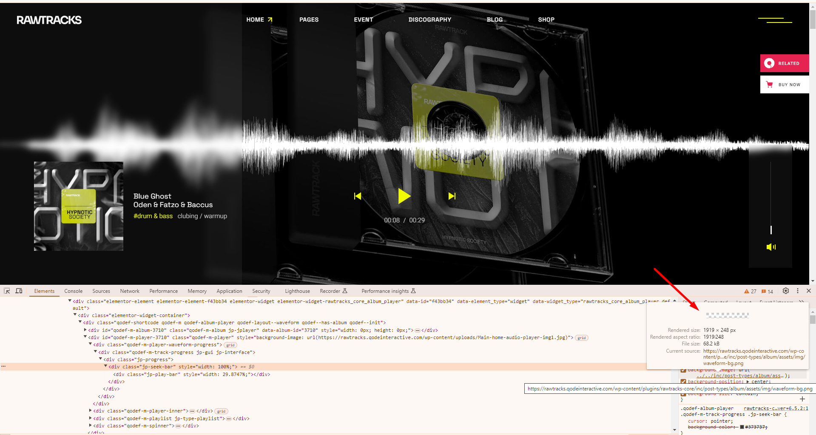816x435 pixels.
Task: Open the Security tab
Action: pos(261,291)
